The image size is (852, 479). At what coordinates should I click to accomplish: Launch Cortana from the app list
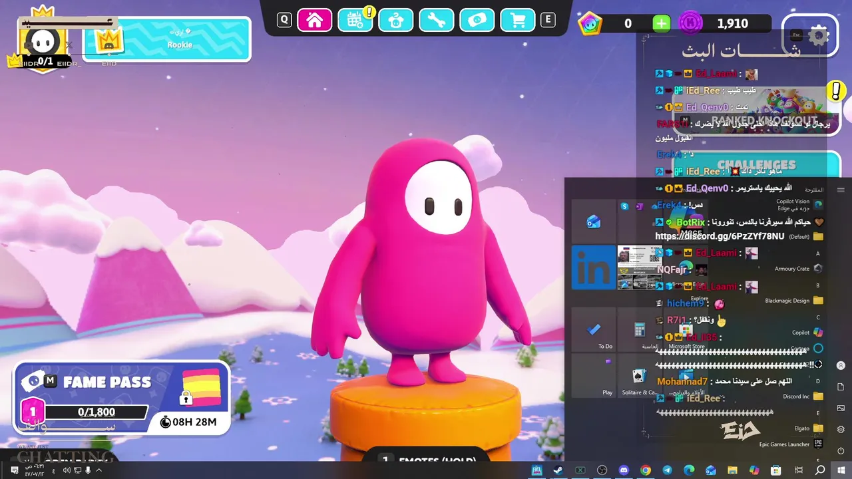point(807,349)
